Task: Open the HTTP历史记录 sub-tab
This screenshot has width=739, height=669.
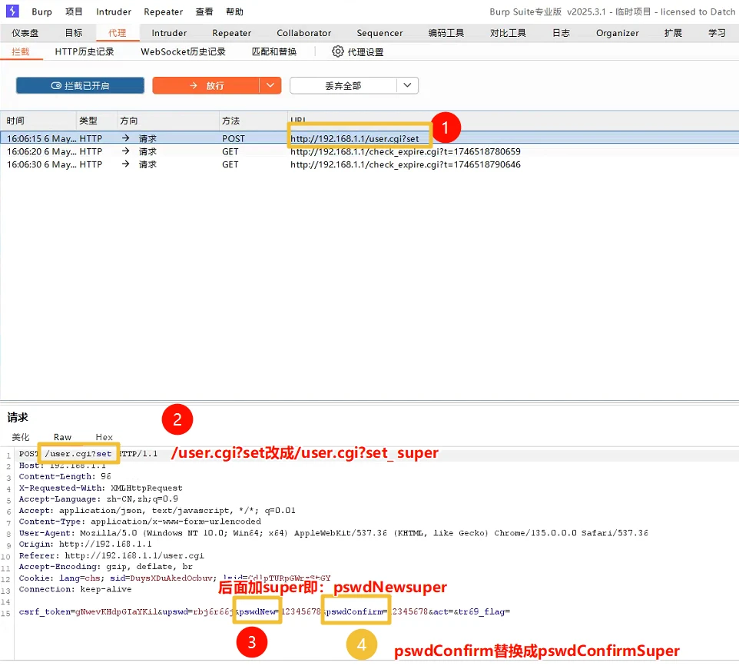Action: point(85,51)
